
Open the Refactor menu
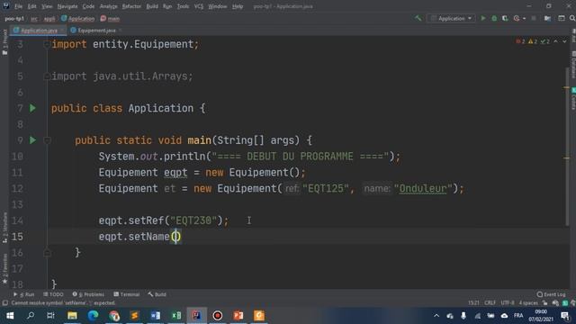pos(131,6)
